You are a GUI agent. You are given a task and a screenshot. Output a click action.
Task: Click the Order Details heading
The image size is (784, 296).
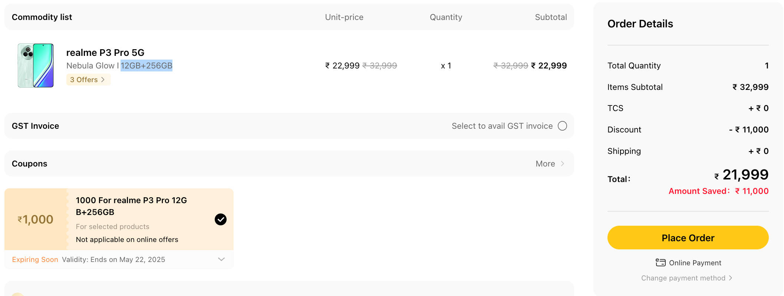(640, 24)
